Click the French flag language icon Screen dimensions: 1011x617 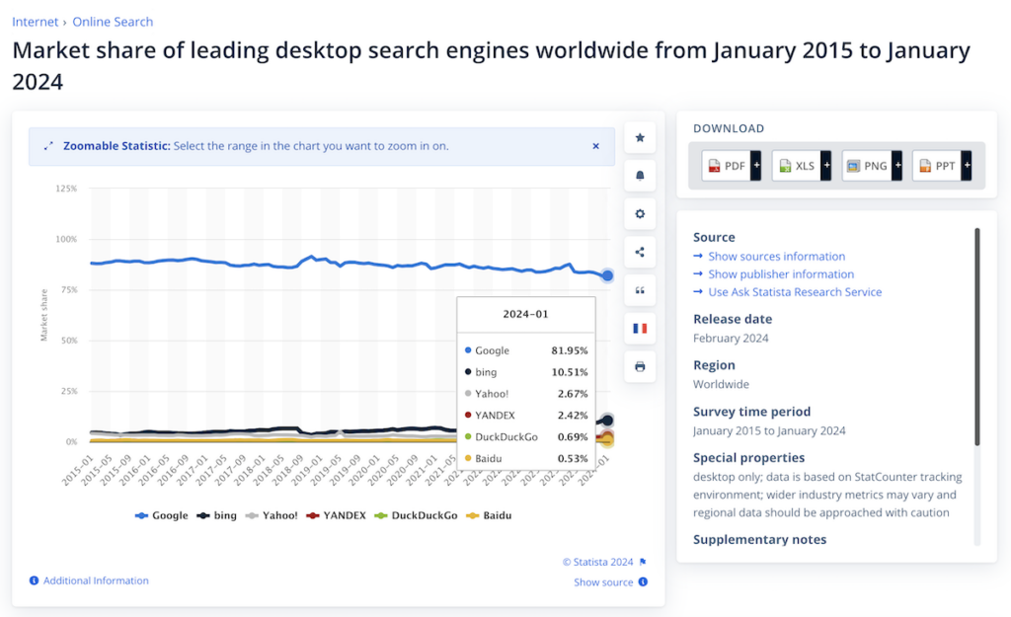click(x=640, y=328)
